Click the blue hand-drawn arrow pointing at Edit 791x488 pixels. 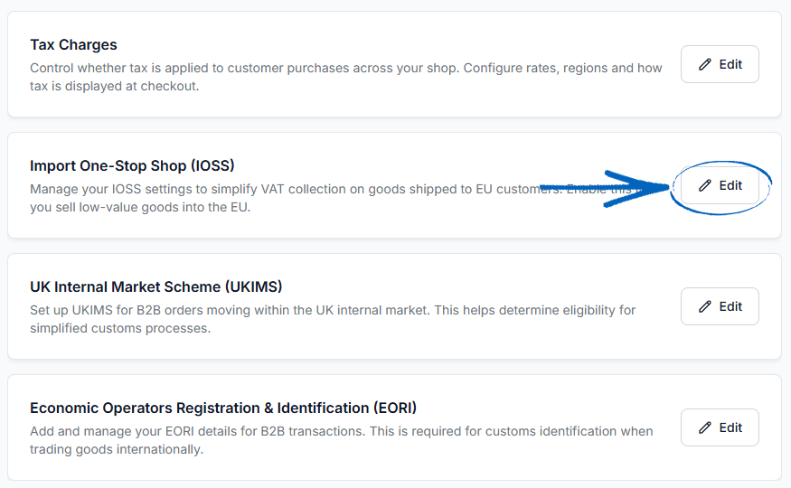(606, 189)
